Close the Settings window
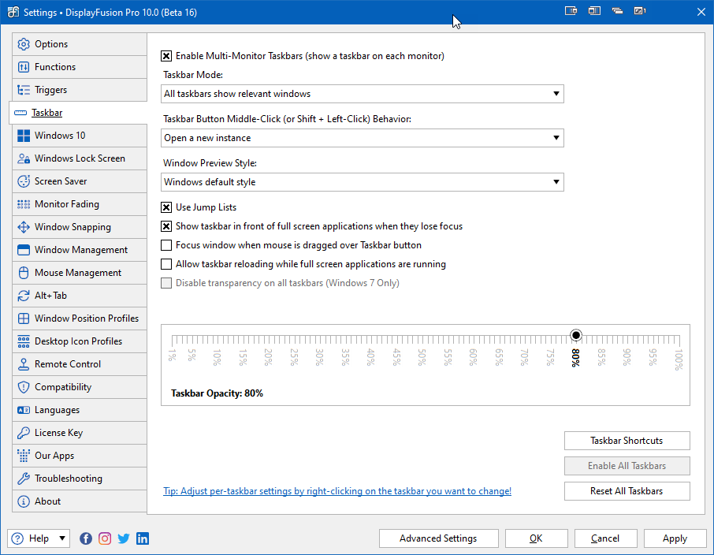Image resolution: width=714 pixels, height=555 pixels. (701, 12)
